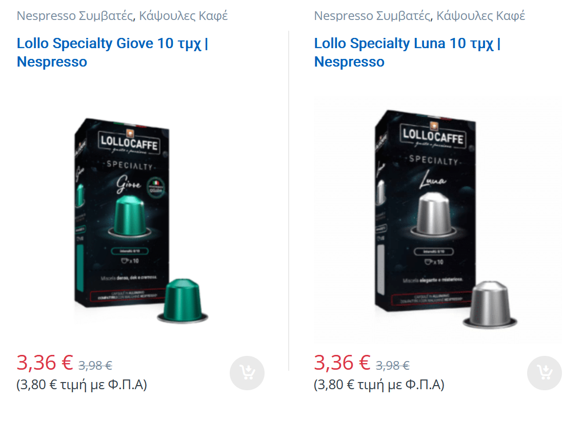Click the loose silver capsule beside Luna box

[490, 305]
